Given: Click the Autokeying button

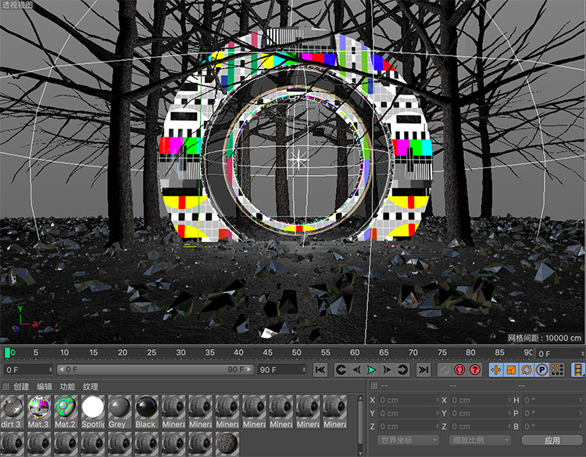Looking at the screenshot, I should (459, 370).
